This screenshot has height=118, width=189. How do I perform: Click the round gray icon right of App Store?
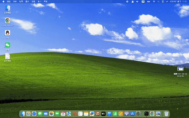coord(138,114)
